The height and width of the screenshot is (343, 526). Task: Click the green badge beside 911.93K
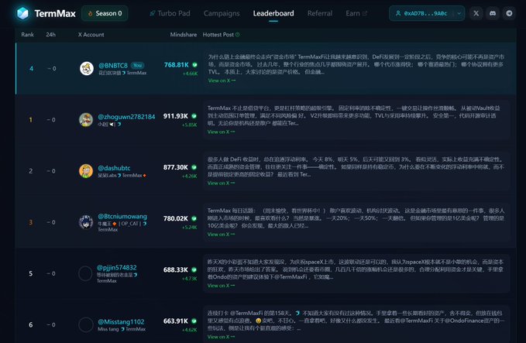coord(194,116)
